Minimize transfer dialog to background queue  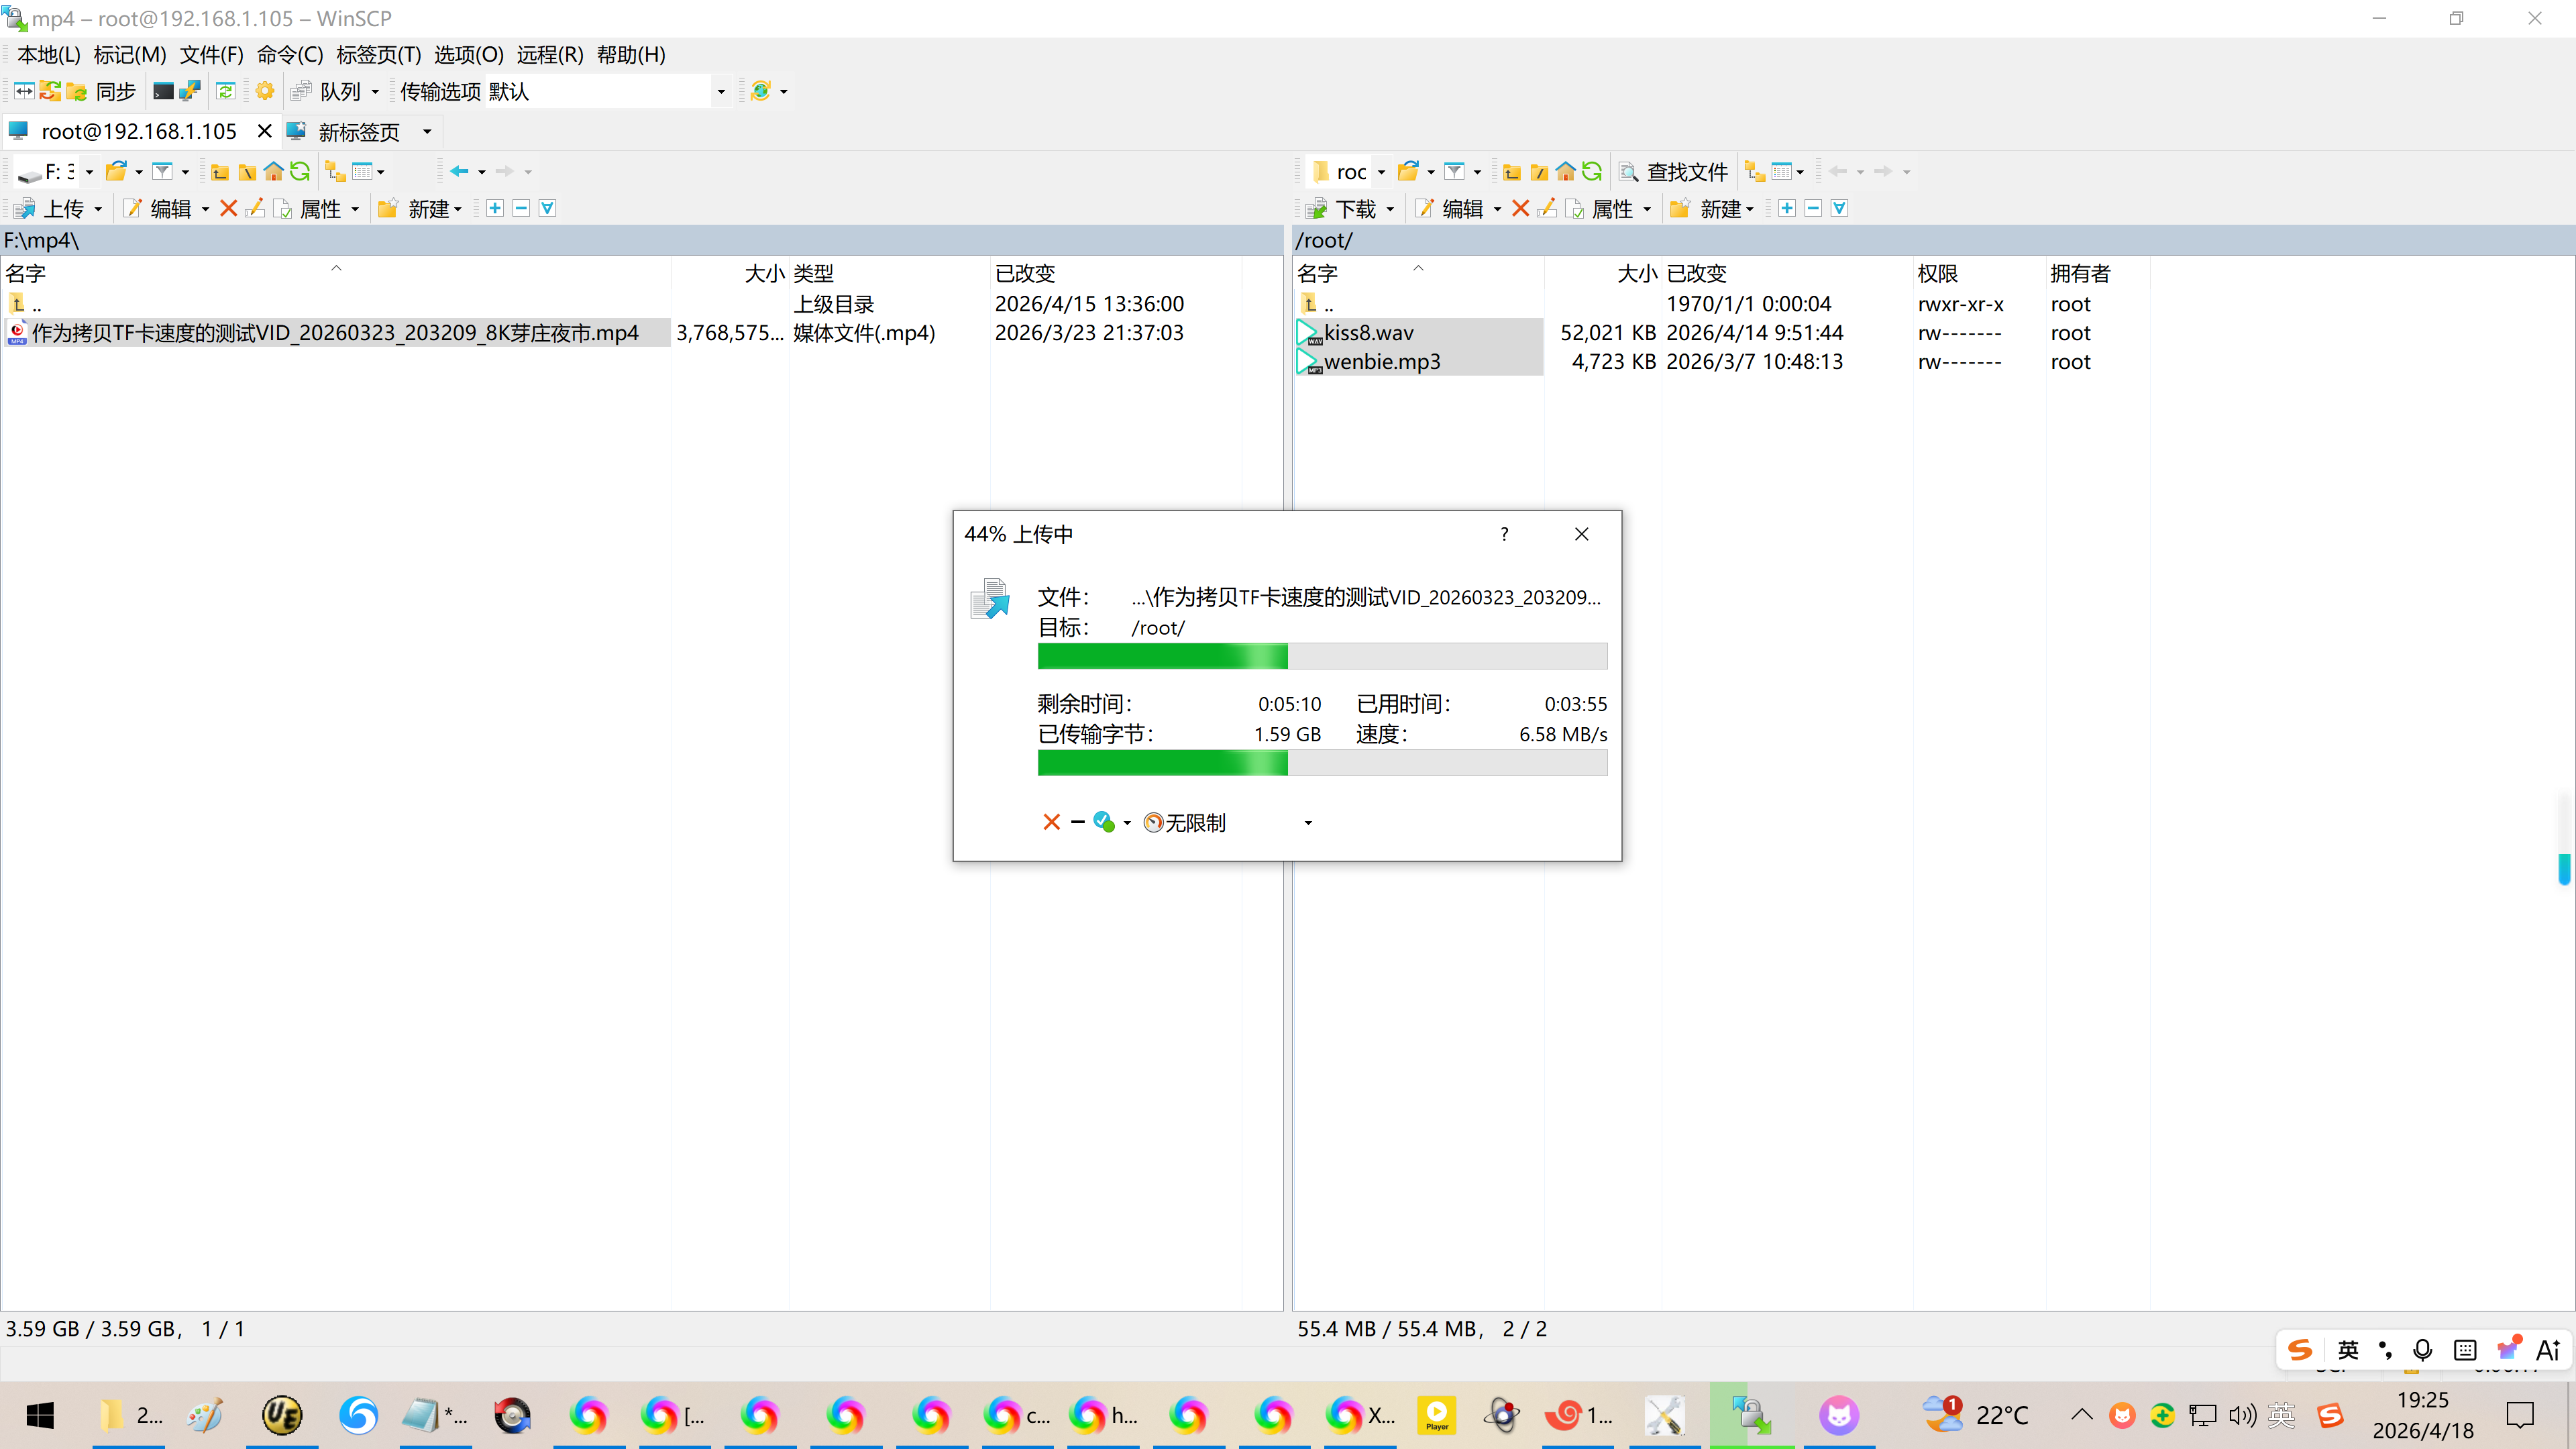coord(1077,822)
